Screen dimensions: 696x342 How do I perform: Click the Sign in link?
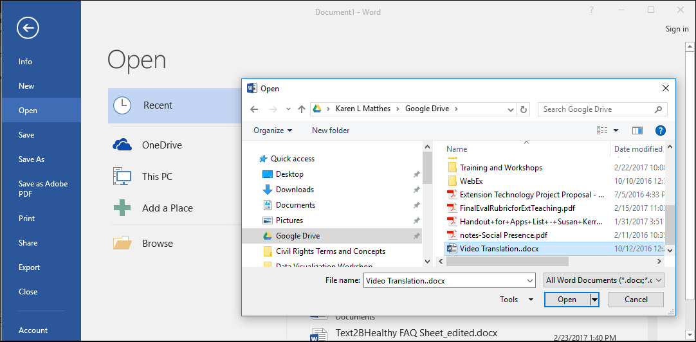click(x=677, y=29)
